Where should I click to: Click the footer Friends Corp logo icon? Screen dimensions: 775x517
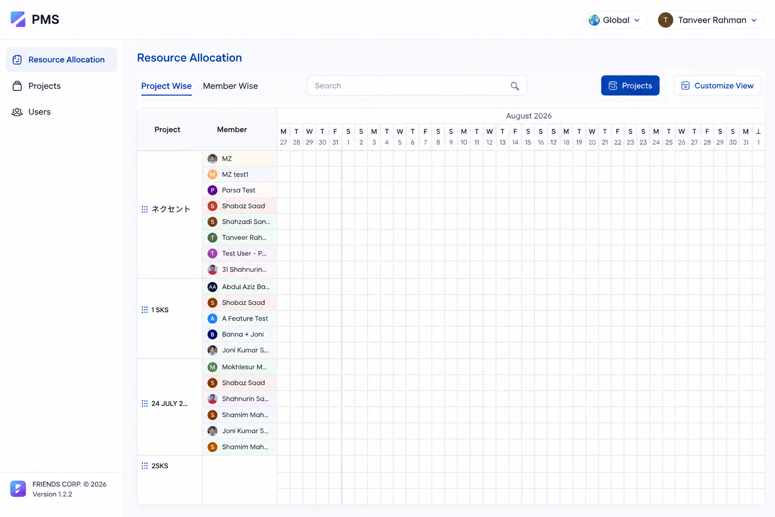pyautogui.click(x=18, y=489)
